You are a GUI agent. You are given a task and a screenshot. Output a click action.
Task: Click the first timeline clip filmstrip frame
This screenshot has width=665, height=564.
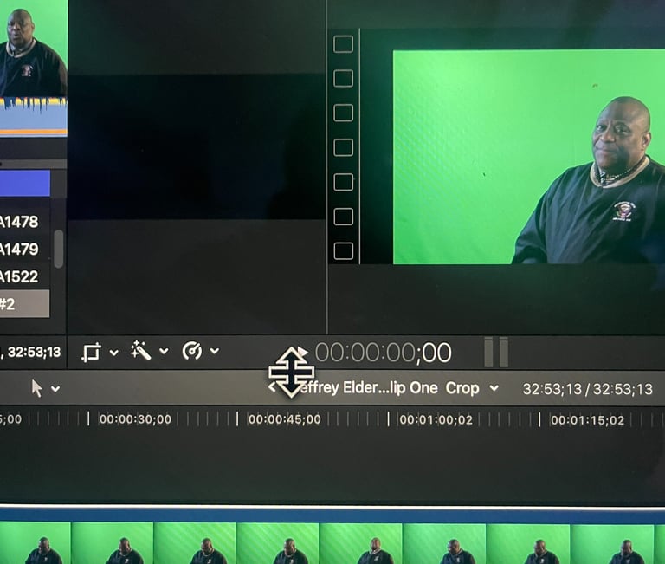(36, 543)
